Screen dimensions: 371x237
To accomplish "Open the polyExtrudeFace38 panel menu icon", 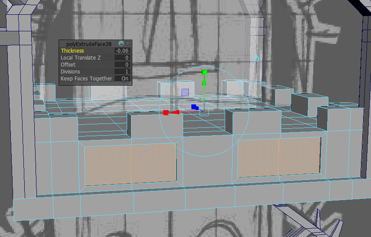I will (128, 43).
